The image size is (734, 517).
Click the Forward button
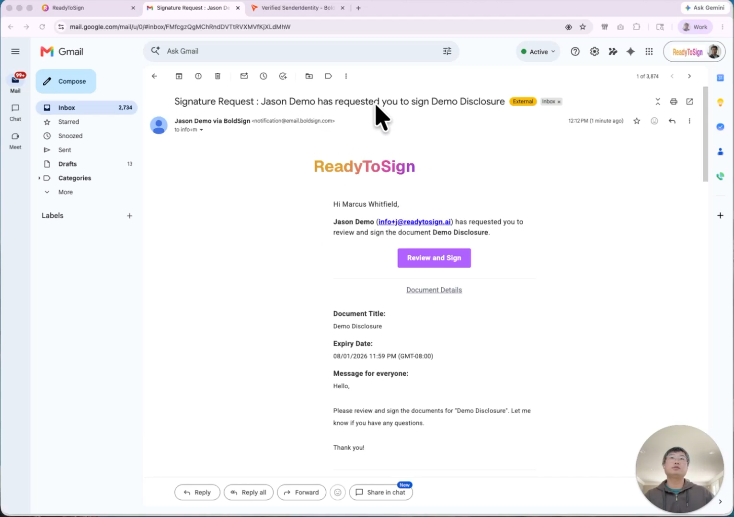pos(301,492)
